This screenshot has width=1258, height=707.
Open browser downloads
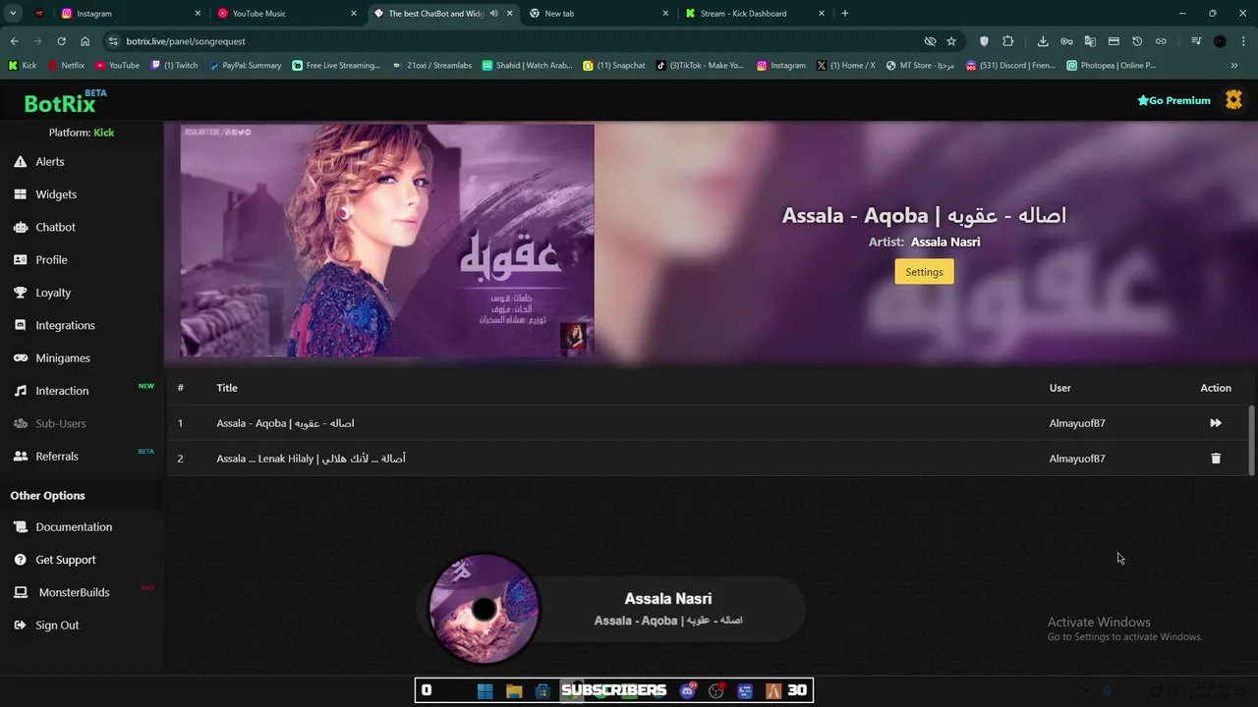click(1043, 41)
